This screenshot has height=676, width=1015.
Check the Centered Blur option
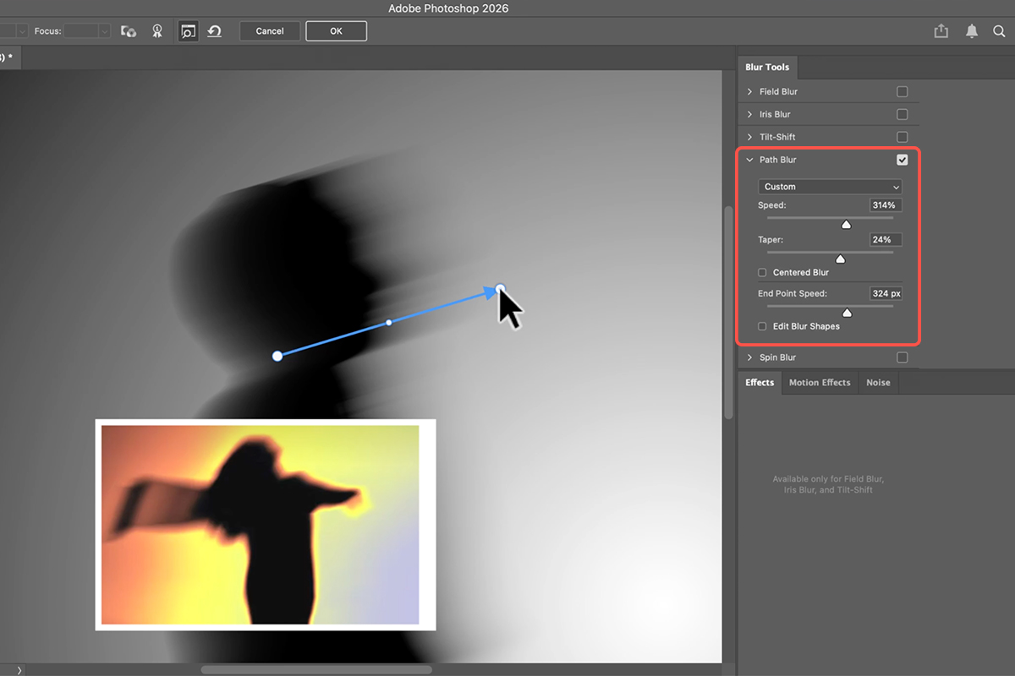coord(763,273)
